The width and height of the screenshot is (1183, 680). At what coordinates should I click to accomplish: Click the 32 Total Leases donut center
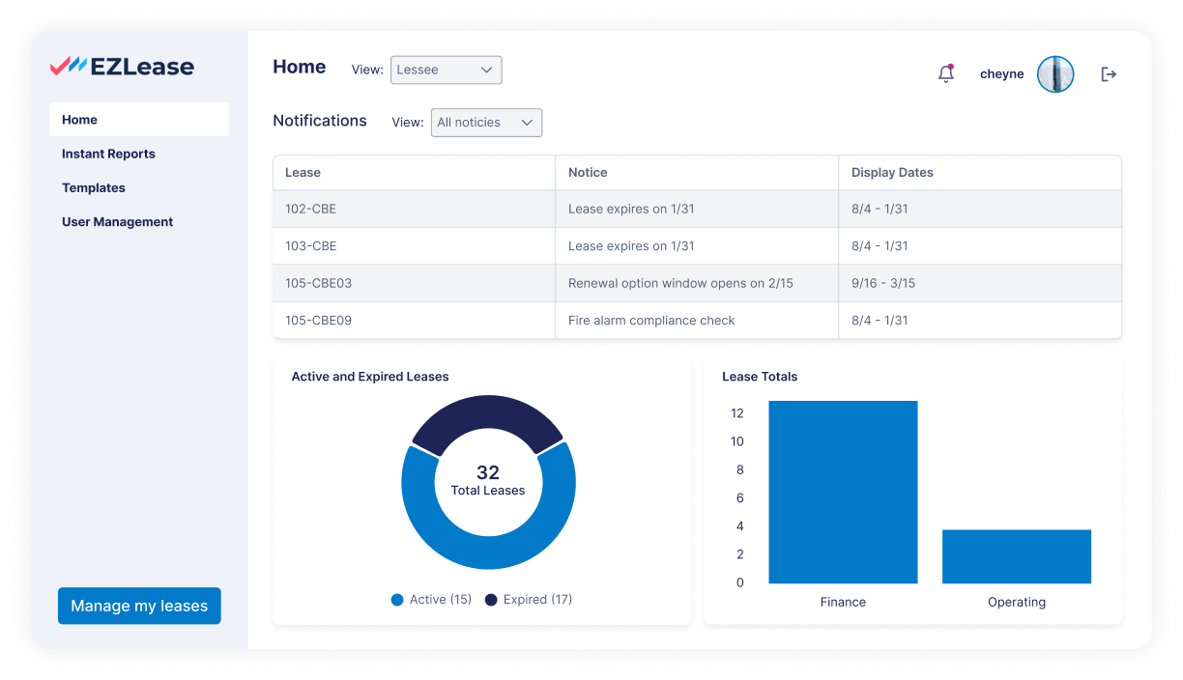pos(488,480)
